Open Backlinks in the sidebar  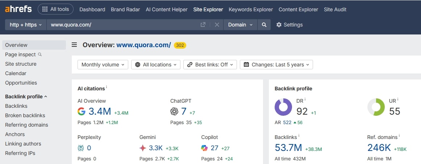16,106
